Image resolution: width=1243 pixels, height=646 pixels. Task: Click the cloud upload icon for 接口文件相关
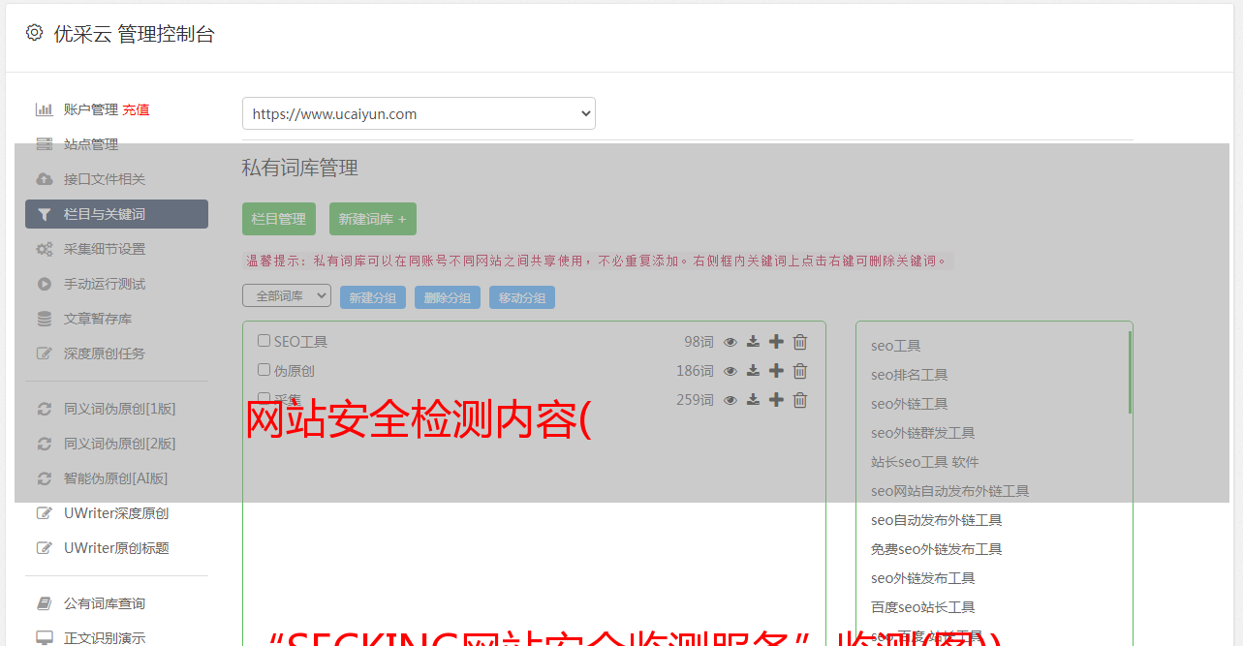point(44,179)
